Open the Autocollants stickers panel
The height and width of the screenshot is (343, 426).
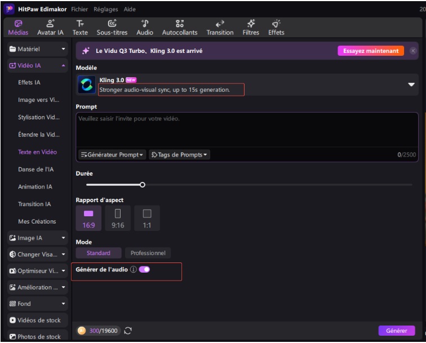point(179,27)
